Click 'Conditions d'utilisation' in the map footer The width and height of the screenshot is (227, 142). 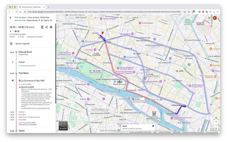pyautogui.click(x=165, y=132)
